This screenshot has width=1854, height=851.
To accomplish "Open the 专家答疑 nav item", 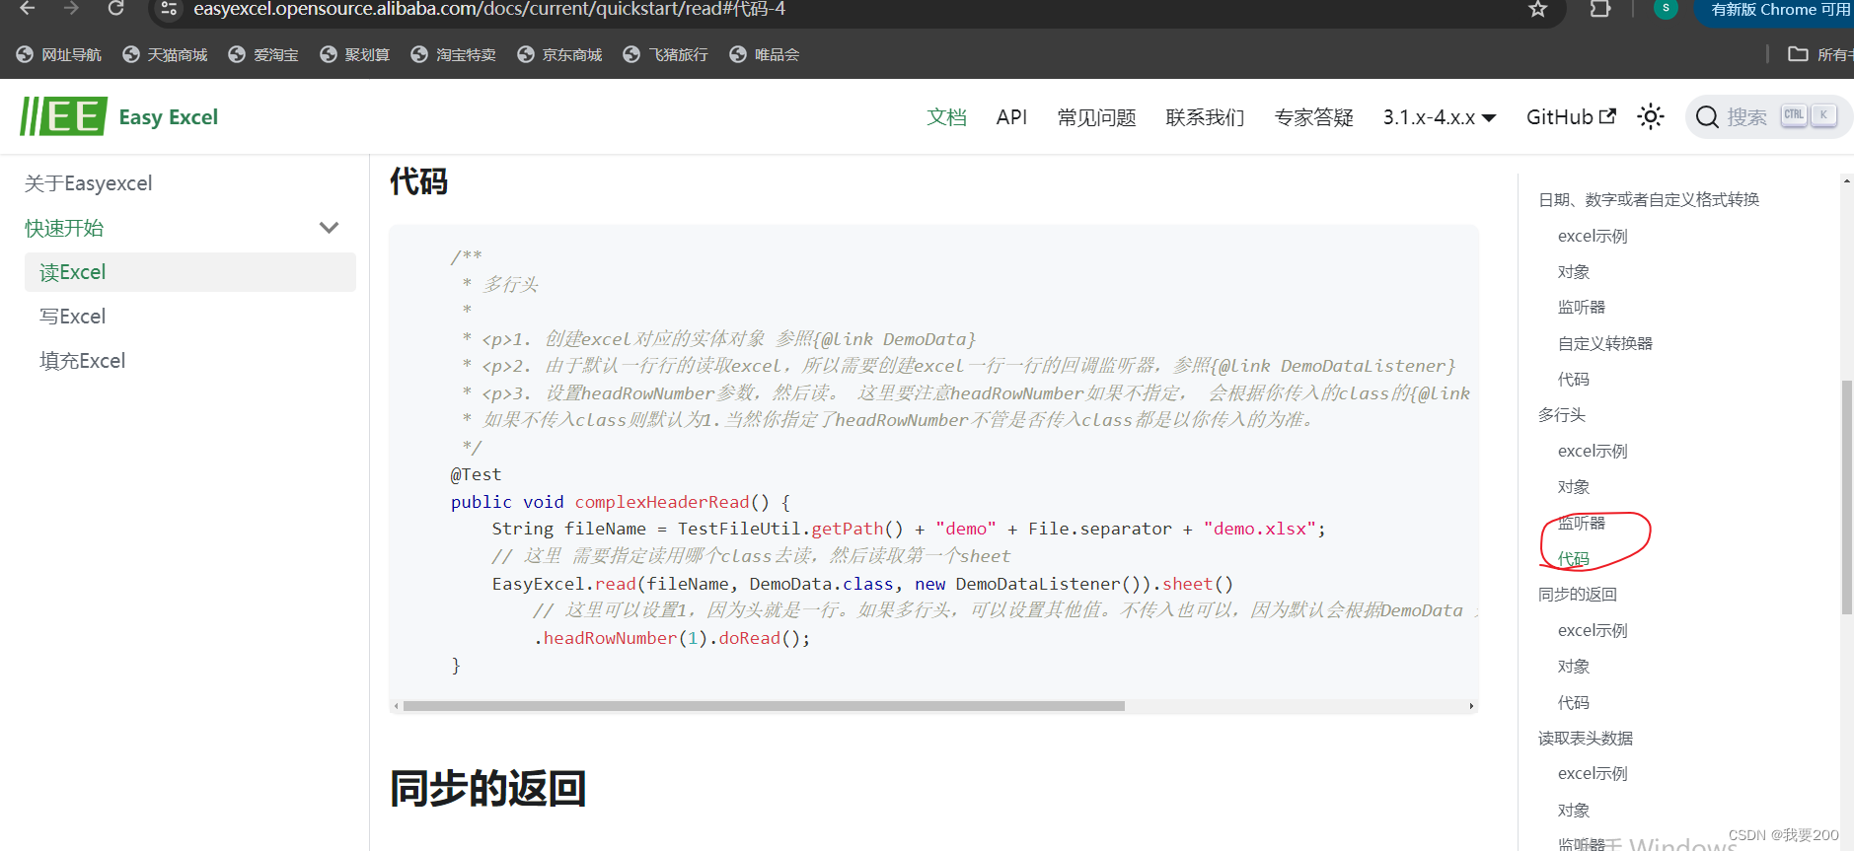I will click(x=1313, y=117).
